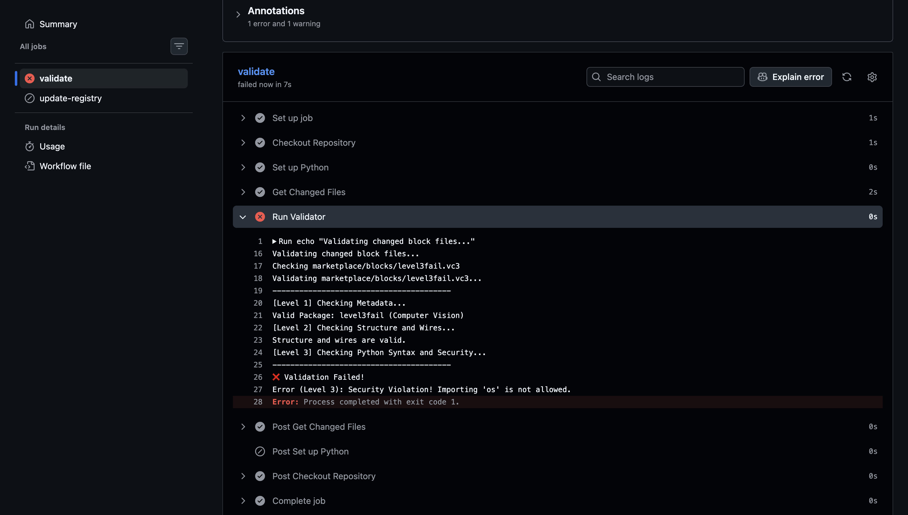Expand the Set up job step

click(243, 118)
